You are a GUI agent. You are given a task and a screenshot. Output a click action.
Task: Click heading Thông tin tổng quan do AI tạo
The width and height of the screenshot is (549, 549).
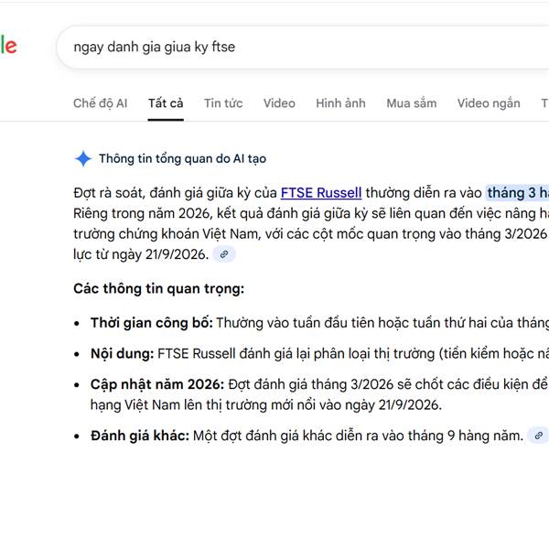click(x=182, y=158)
